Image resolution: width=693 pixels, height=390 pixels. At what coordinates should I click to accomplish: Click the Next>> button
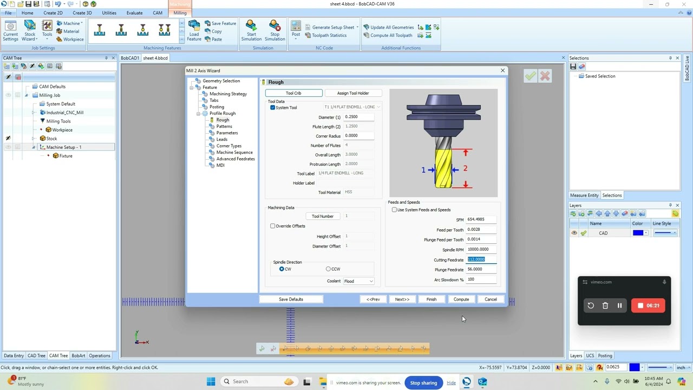(x=402, y=299)
